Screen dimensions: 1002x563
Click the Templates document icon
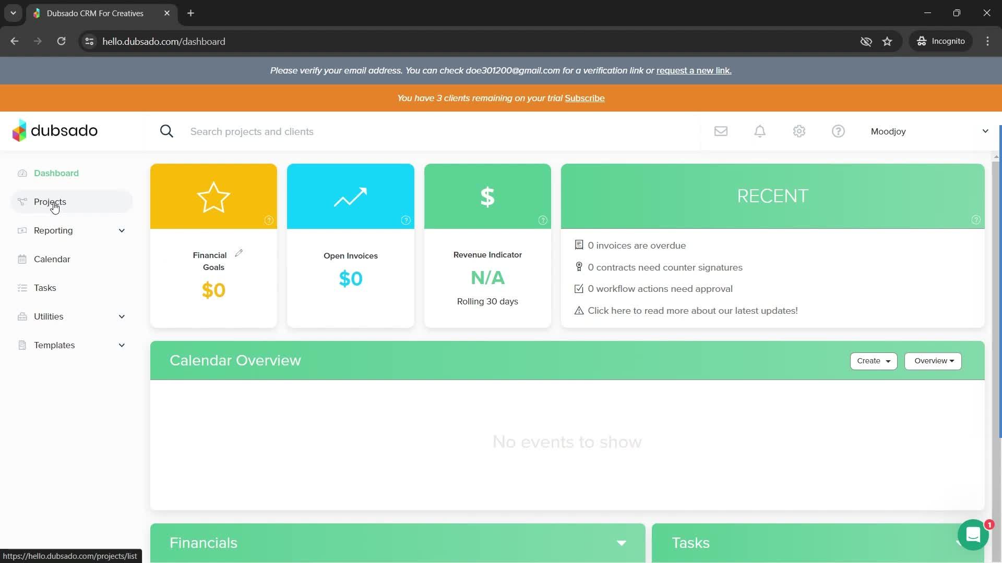(22, 345)
